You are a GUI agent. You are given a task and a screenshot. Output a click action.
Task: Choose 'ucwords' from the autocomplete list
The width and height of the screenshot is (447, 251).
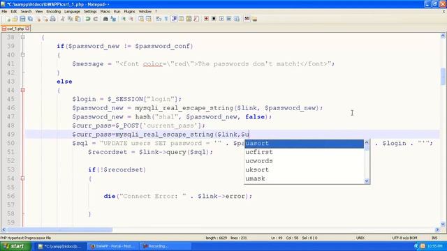[304, 161]
